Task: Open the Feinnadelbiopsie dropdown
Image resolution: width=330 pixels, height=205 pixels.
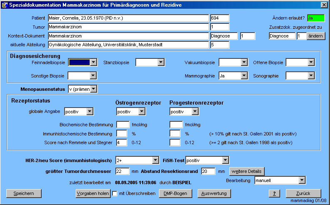Action: pos(94,62)
